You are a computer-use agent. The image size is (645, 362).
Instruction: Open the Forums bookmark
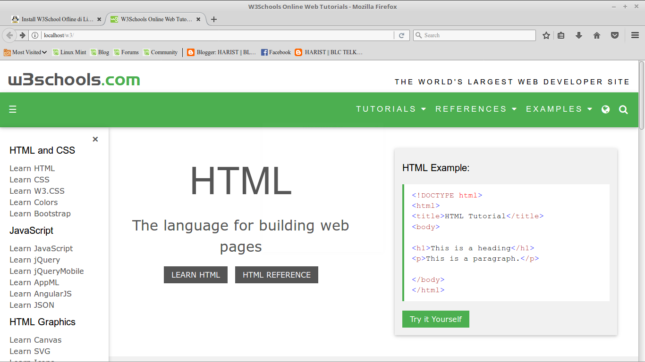126,52
